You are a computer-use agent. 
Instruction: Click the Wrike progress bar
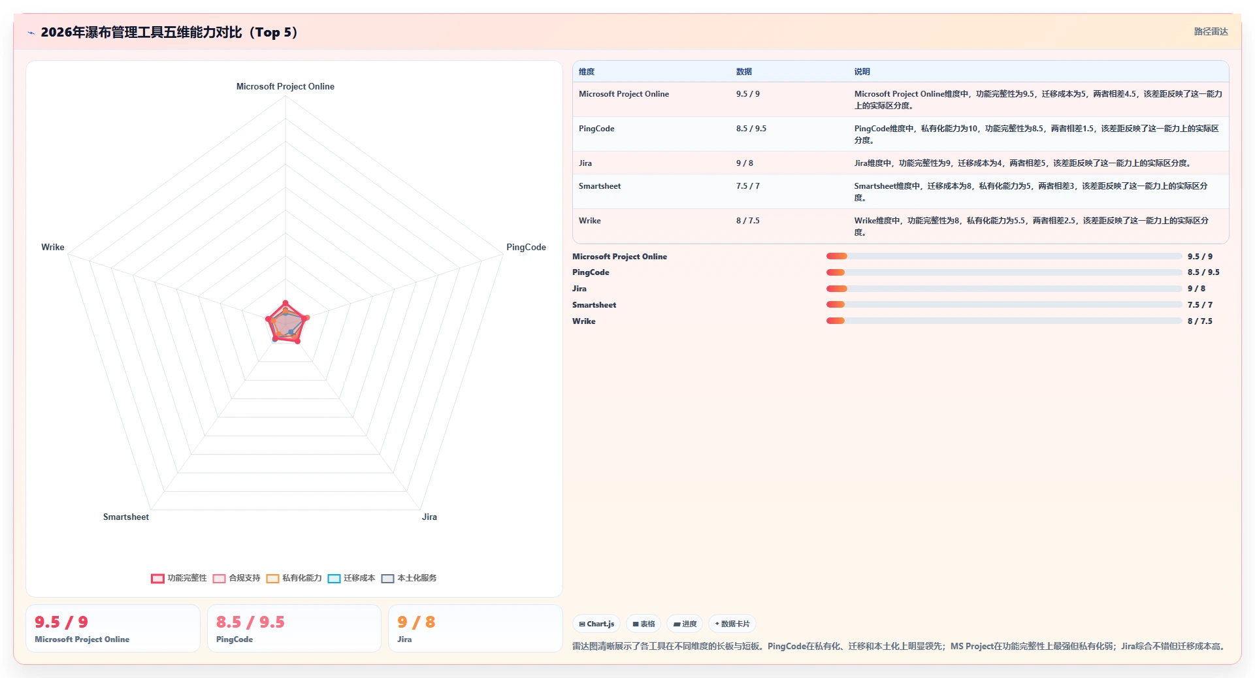coord(1004,321)
